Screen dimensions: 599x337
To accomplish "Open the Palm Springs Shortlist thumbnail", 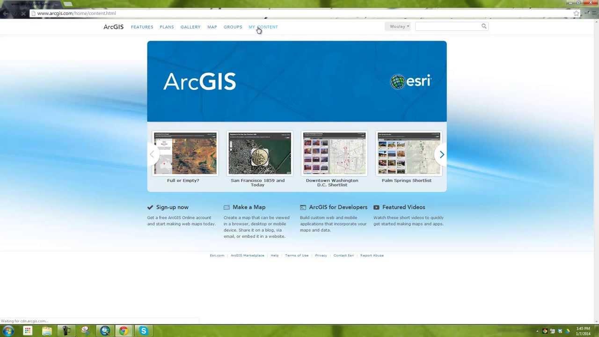I will pos(409,153).
